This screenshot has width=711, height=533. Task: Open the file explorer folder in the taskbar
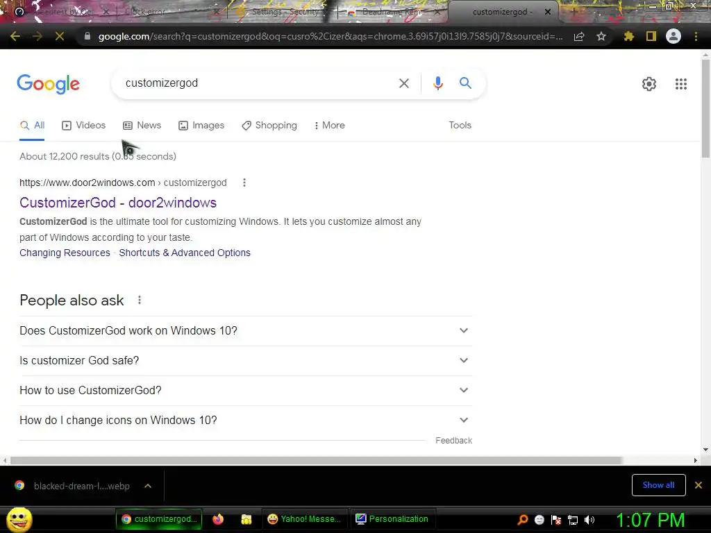point(246,519)
